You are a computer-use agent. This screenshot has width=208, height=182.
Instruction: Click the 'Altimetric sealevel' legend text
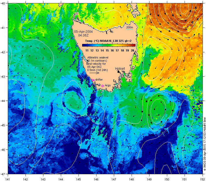coord(98,57)
